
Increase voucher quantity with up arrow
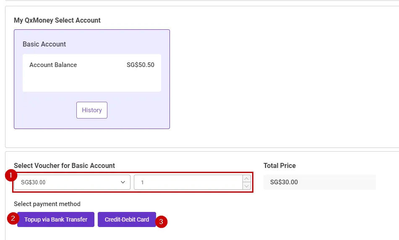point(247,179)
